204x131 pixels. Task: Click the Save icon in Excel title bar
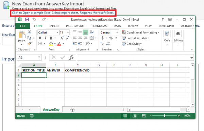[27, 19]
